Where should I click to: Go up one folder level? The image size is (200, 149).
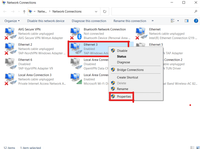pos(24,12)
